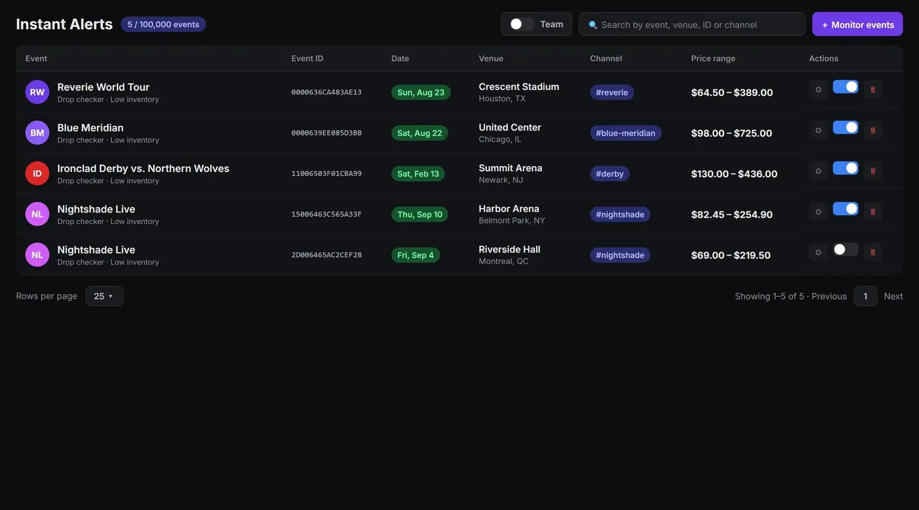The height and width of the screenshot is (510, 919).
Task: Click the #nightshade tag in the Riverside Hall row
Action: point(620,255)
